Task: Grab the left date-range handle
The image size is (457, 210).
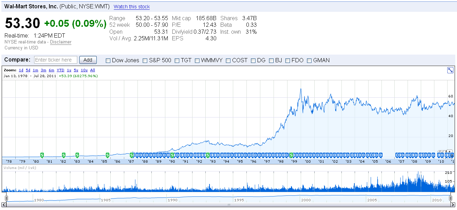Action: [x=6, y=198]
